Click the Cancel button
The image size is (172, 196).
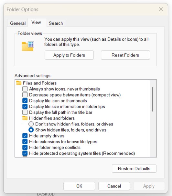point(114,186)
